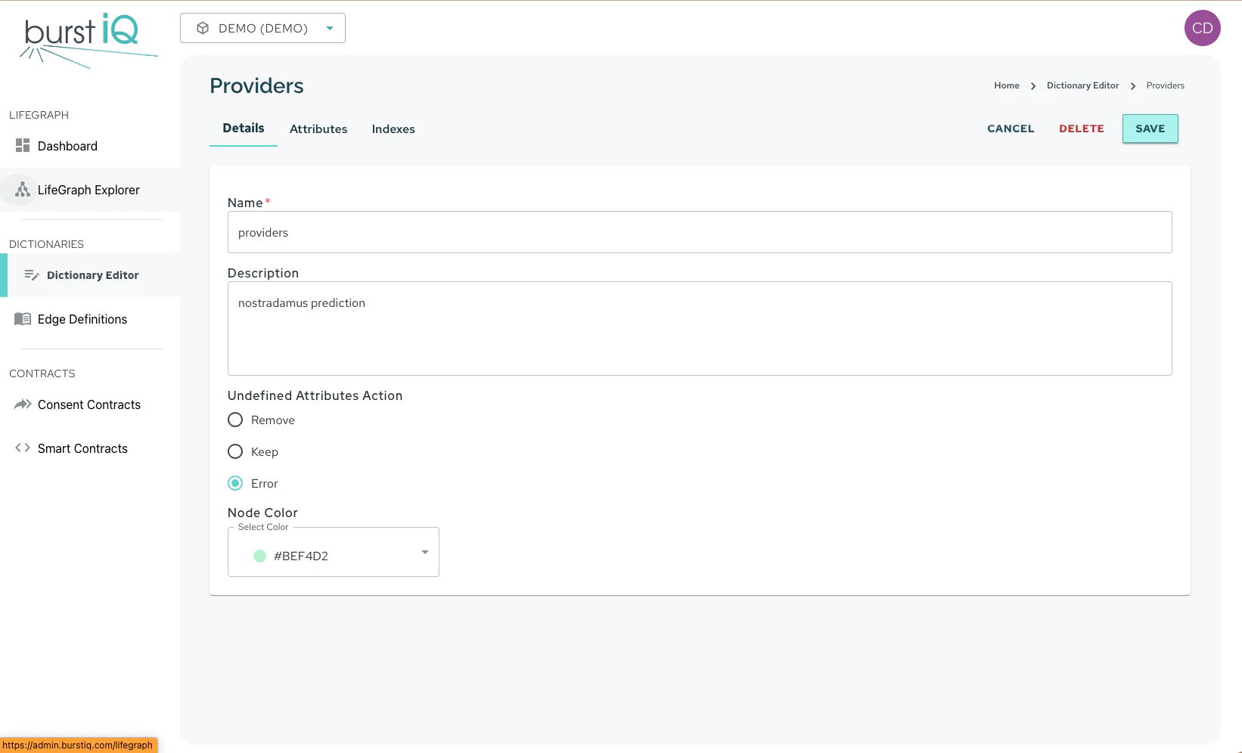This screenshot has width=1242, height=753.
Task: Open Edge Definitions via its book icon
Action: click(x=22, y=319)
